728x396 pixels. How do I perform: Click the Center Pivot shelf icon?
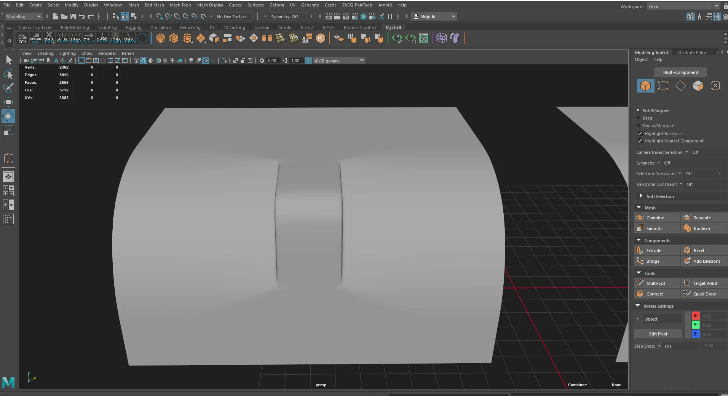coord(62,38)
